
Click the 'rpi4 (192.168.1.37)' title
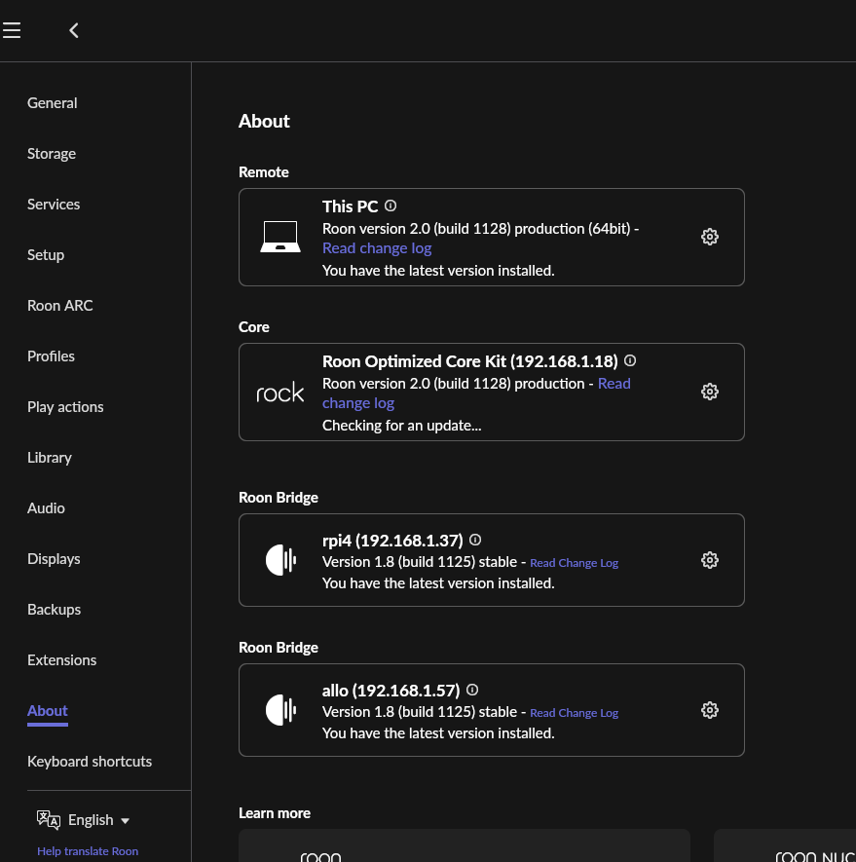coord(392,541)
